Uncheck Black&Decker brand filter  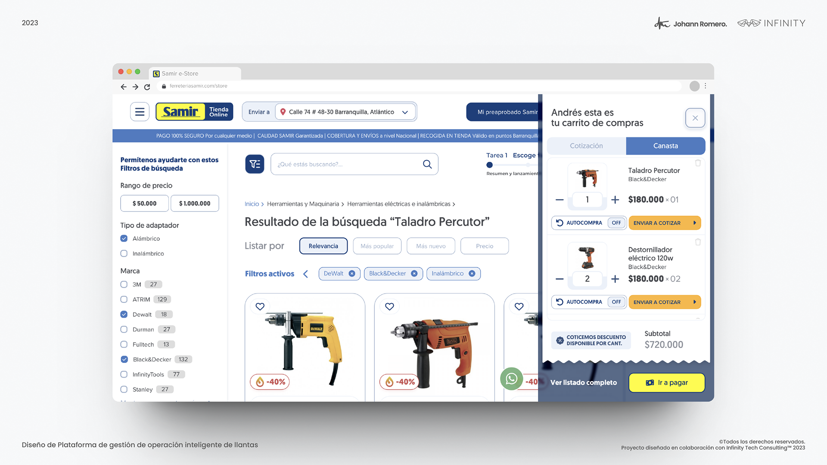click(124, 360)
